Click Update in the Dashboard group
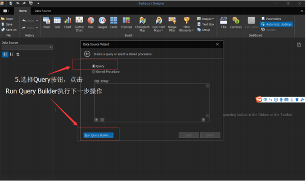This screenshot has width=306, height=181. point(269,30)
